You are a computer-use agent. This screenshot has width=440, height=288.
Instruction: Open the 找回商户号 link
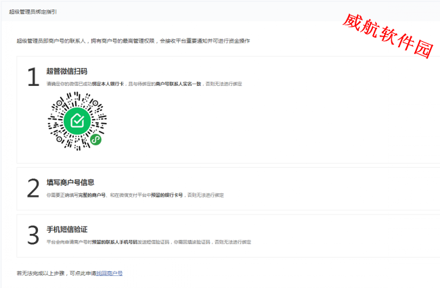[x=109, y=273]
